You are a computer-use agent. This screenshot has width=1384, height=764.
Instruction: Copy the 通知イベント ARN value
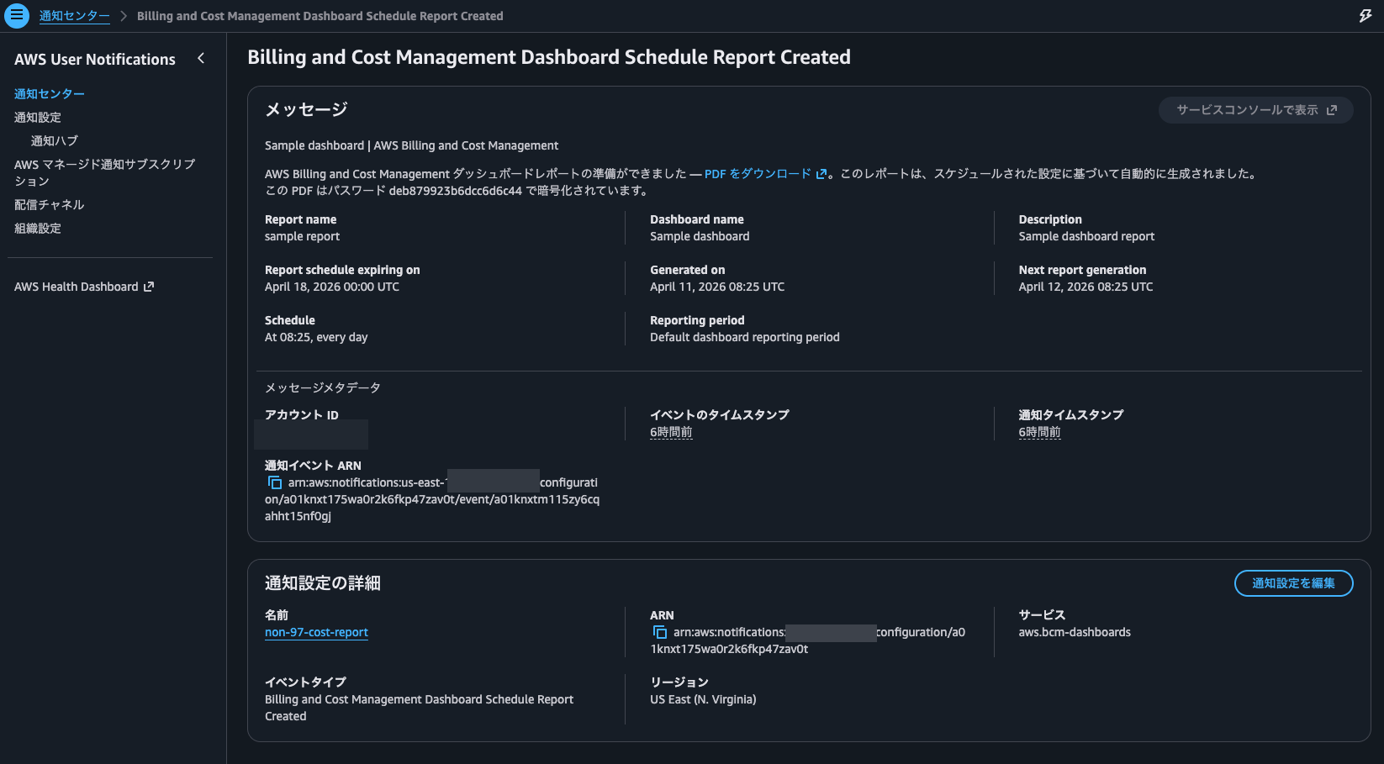coord(275,482)
